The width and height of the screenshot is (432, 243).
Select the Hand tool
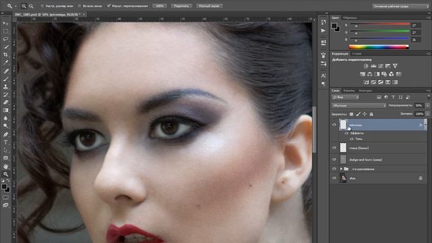[5, 166]
